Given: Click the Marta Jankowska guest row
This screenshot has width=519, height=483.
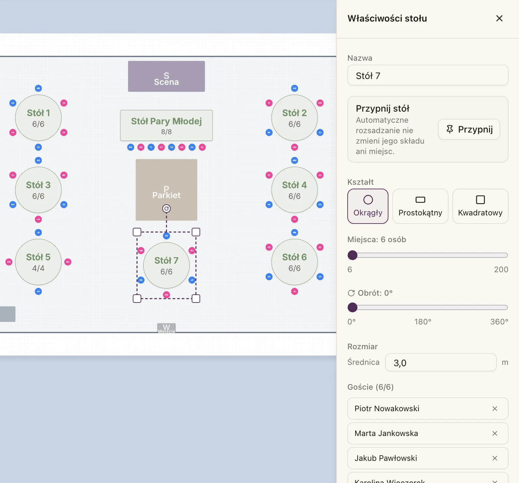Looking at the screenshot, I should click(428, 433).
